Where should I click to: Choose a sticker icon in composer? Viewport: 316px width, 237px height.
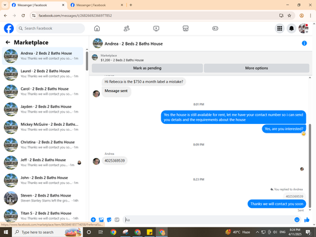[x=109, y=220]
